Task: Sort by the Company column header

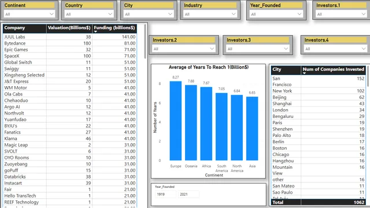Action: pyautogui.click(x=24, y=28)
